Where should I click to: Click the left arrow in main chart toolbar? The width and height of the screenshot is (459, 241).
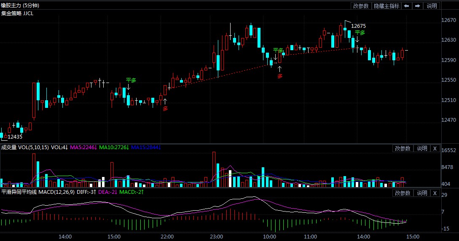(x=406, y=6)
